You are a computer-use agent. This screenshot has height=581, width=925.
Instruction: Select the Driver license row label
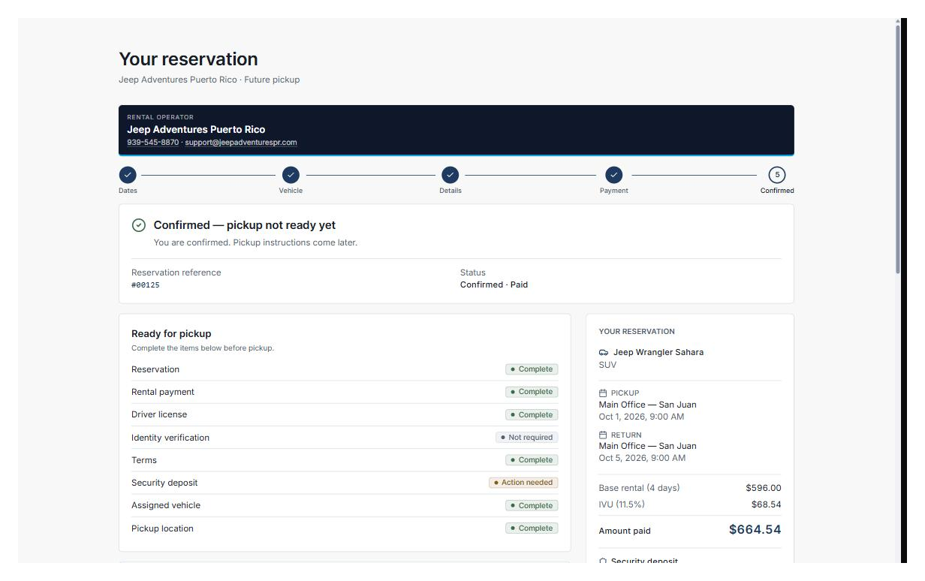pyautogui.click(x=159, y=414)
